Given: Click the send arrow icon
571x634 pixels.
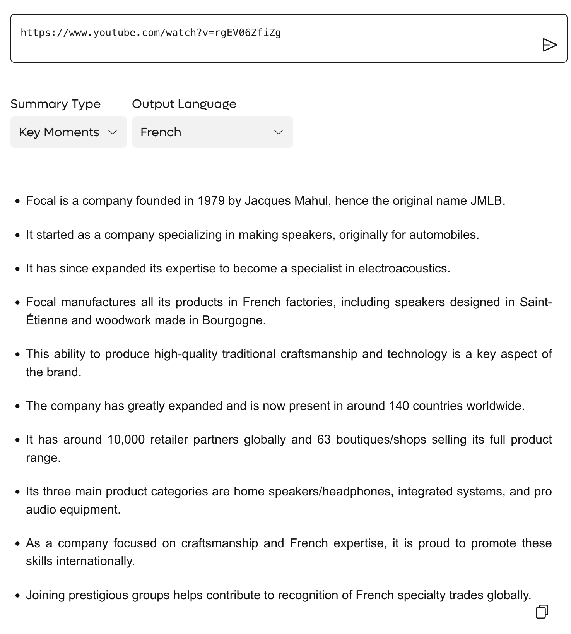Looking at the screenshot, I should pyautogui.click(x=549, y=45).
